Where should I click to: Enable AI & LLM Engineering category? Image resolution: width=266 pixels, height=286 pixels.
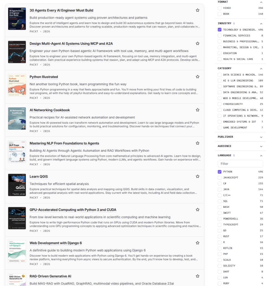point(220,80)
